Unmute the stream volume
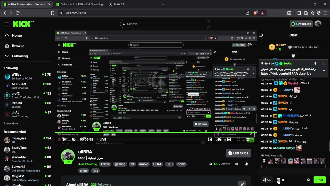Screen dimensions: 330x186 tap(73, 139)
